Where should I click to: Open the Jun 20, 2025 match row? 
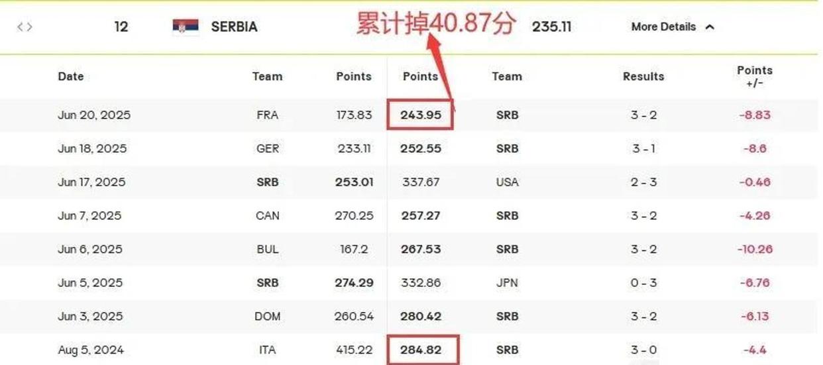click(411, 115)
